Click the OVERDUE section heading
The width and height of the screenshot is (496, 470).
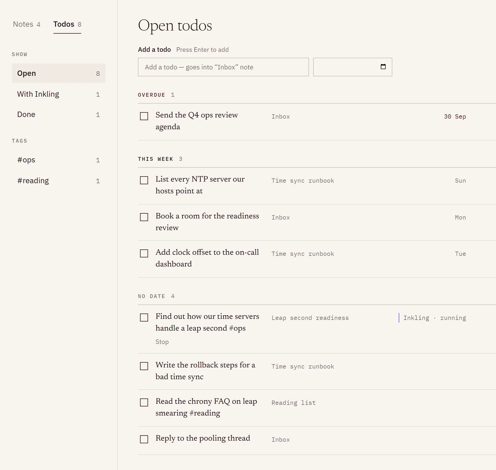152,95
